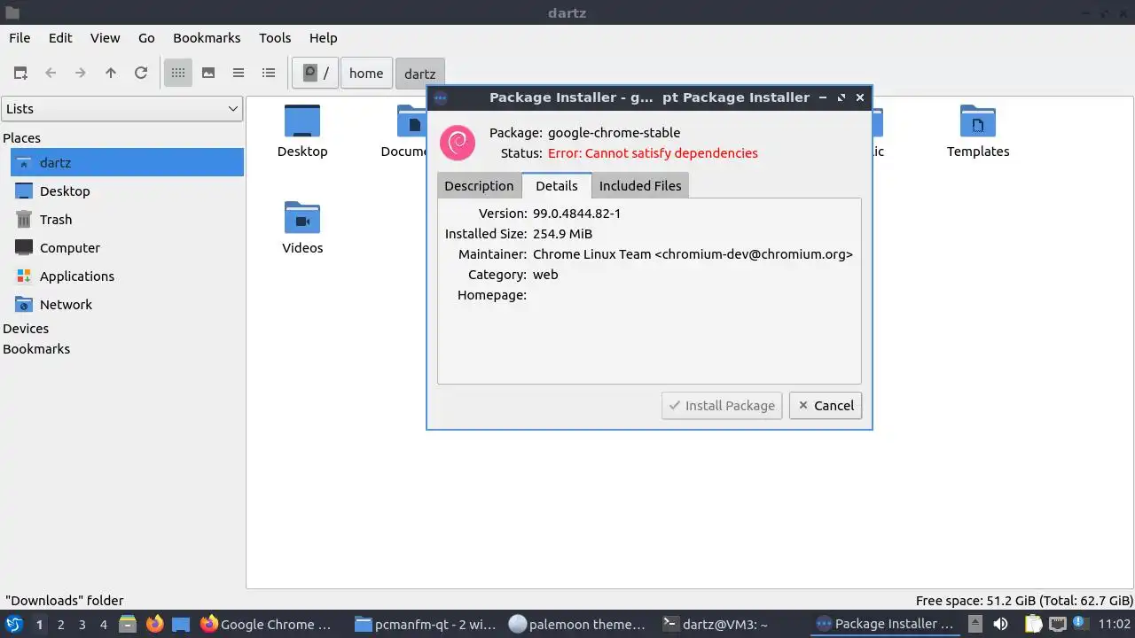Click the Devices section header
The height and width of the screenshot is (638, 1135).
tap(26, 328)
